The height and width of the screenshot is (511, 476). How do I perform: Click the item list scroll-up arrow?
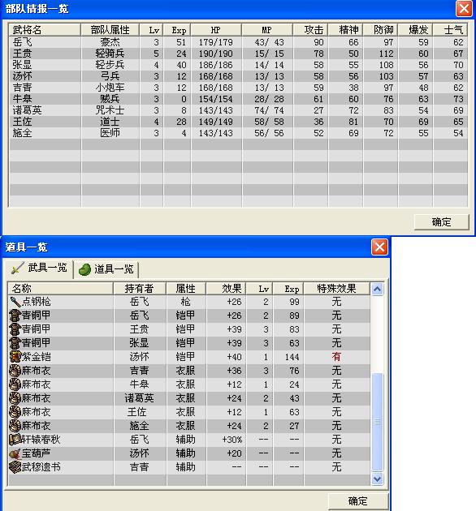click(378, 289)
